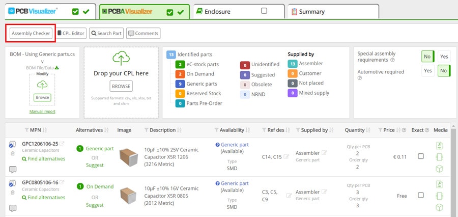Open comment bubble for GPC0805106-16 row
Image resolution: width=458 pixels, height=217 pixels.
[x=13, y=208]
